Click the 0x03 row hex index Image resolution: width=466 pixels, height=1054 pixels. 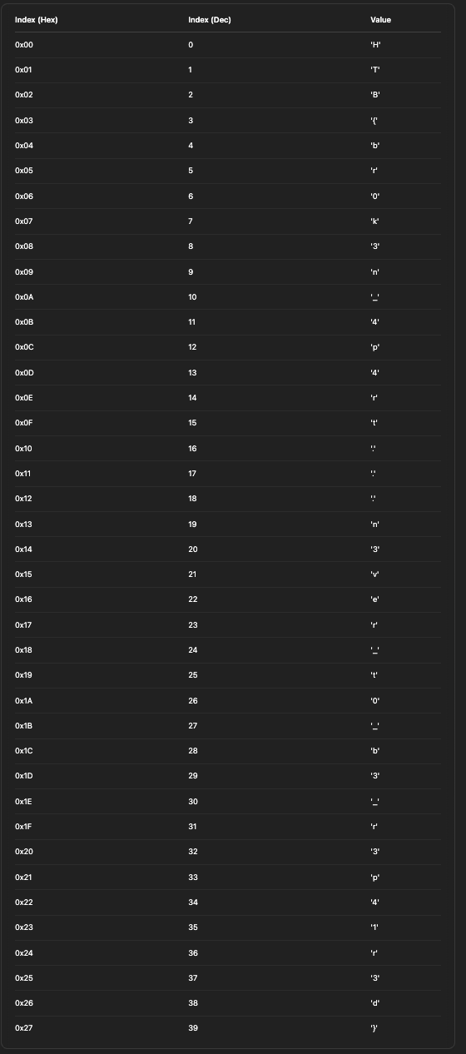point(24,121)
